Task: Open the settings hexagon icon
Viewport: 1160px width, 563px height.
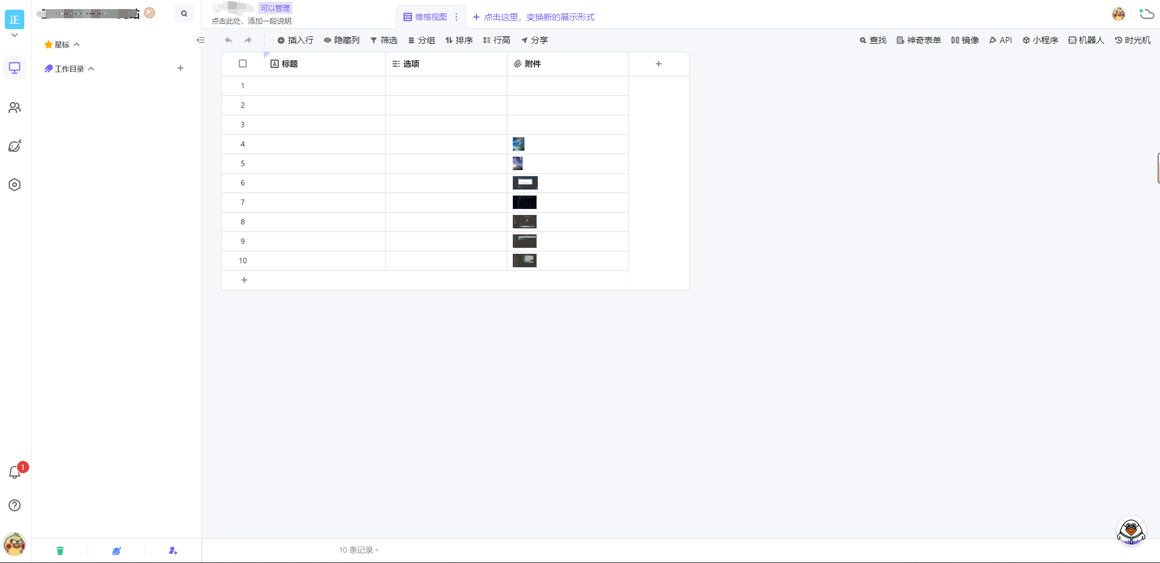Action: (15, 185)
